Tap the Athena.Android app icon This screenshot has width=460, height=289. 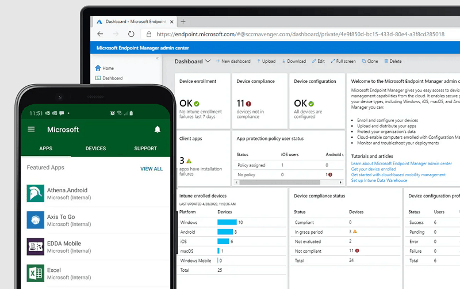point(36,193)
